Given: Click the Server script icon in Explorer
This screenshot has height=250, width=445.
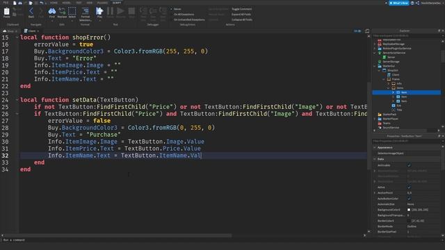Looking at the screenshot, I should pyautogui.click(x=385, y=57).
